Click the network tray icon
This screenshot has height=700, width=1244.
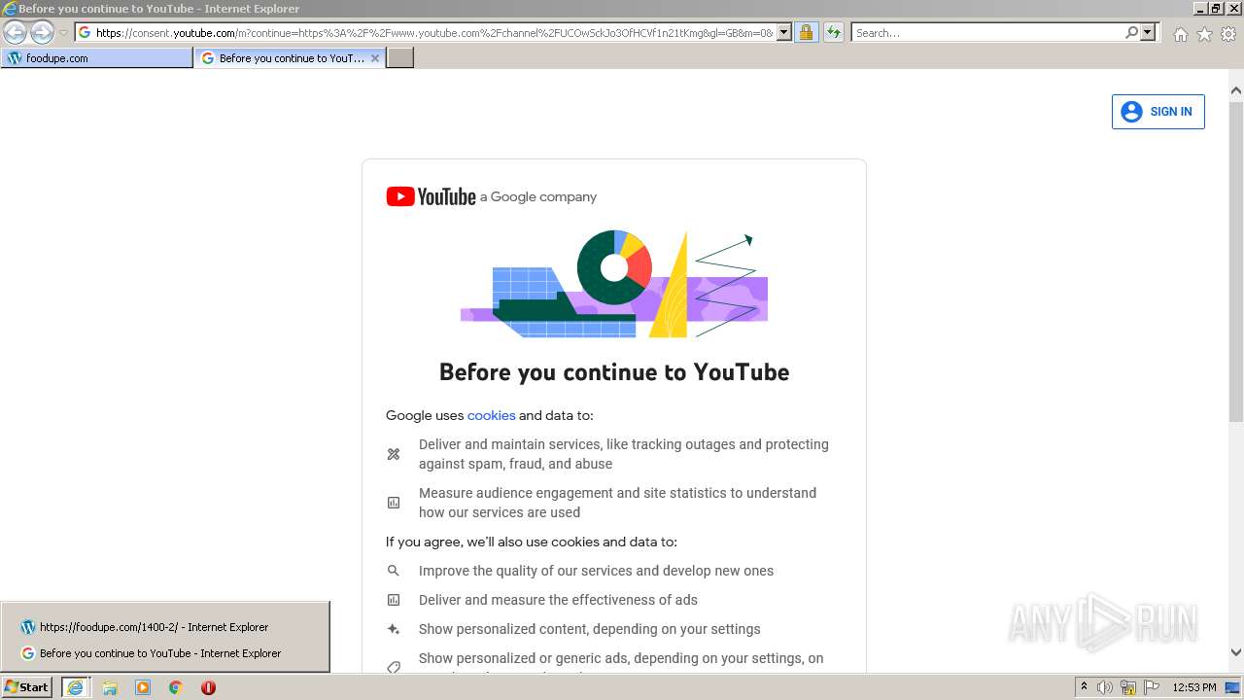(1128, 687)
